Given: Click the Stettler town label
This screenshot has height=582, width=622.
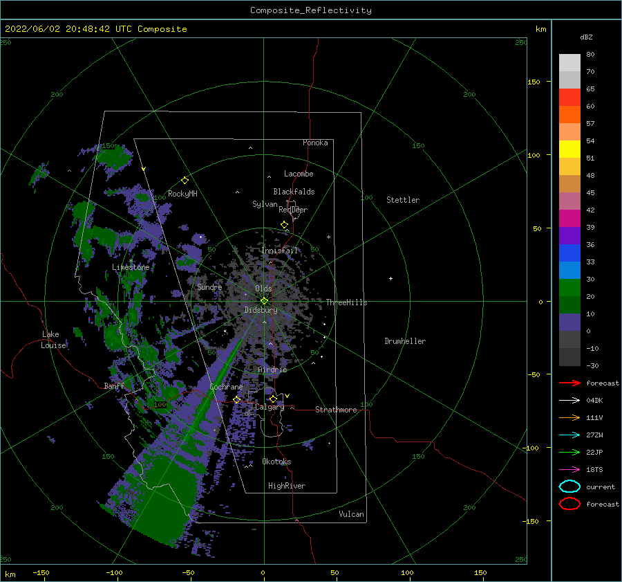Looking at the screenshot, I should pos(403,200).
